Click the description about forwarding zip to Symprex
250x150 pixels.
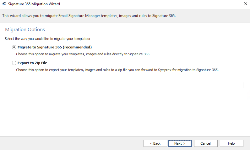(x=117, y=70)
